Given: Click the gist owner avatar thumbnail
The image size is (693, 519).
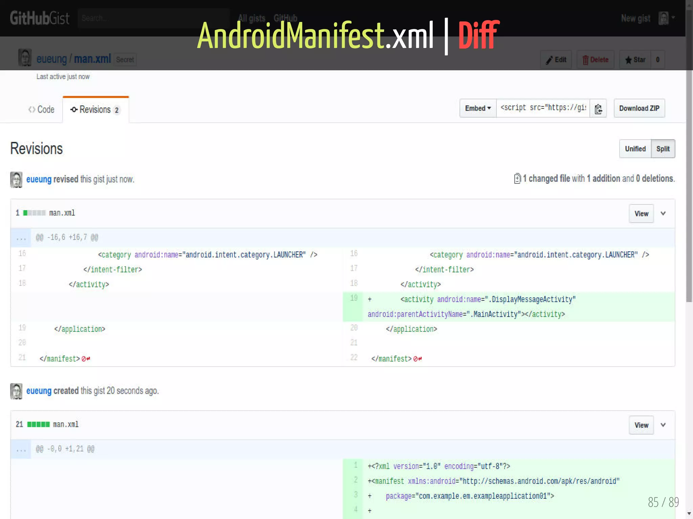Looking at the screenshot, I should [x=25, y=57].
